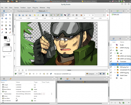Redo the last undone action

click(38, 15)
